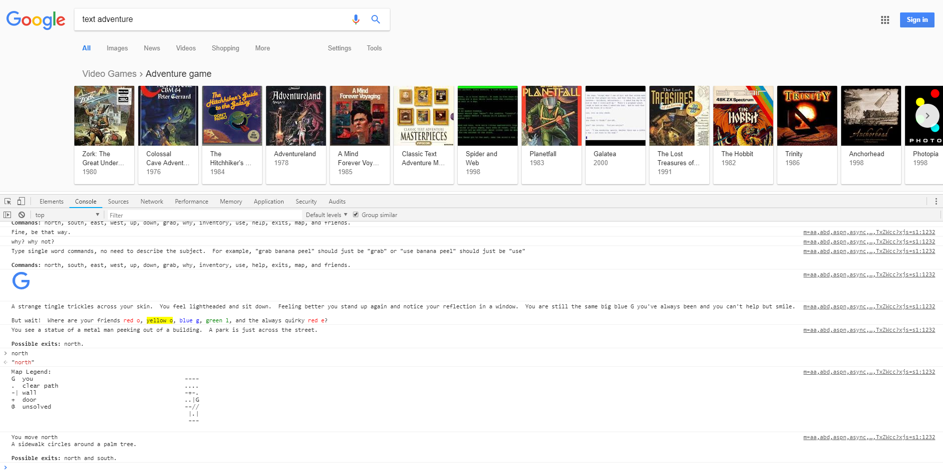Open the Zork: The Great Underground thumbnail
This screenshot has width=943, height=474.
click(x=104, y=115)
